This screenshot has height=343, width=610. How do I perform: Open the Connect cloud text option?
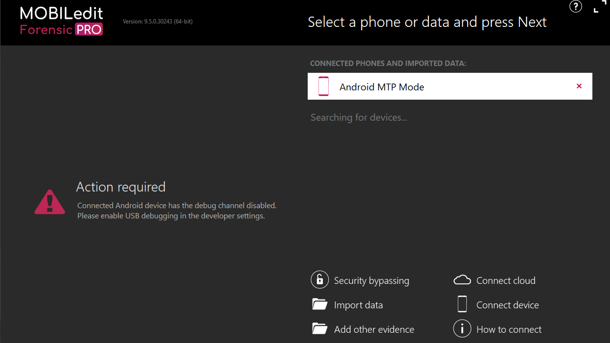point(506,280)
